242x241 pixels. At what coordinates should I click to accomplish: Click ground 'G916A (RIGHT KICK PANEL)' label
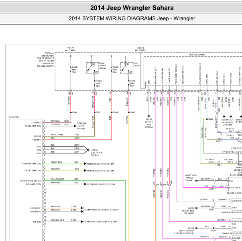149,123
